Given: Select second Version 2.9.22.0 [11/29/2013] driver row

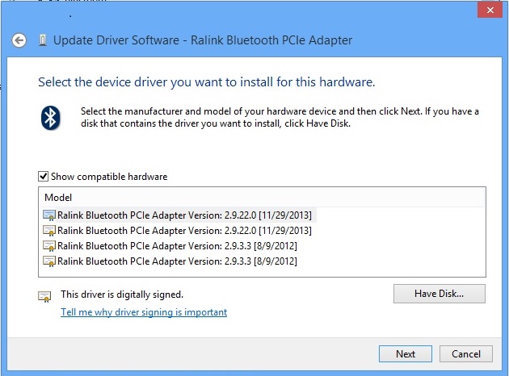Looking at the screenshot, I should coord(177,231).
